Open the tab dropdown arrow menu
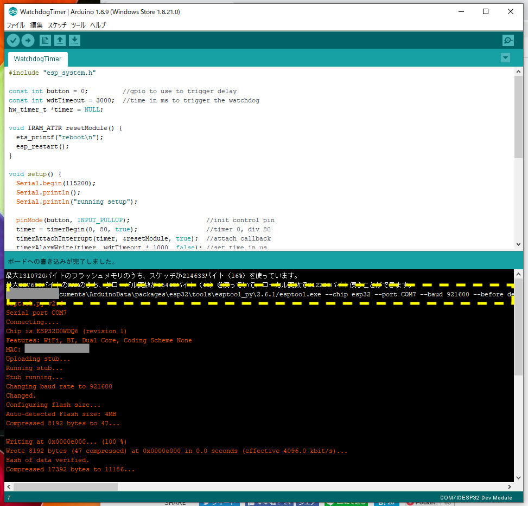This screenshot has width=528, height=506. coord(505,58)
